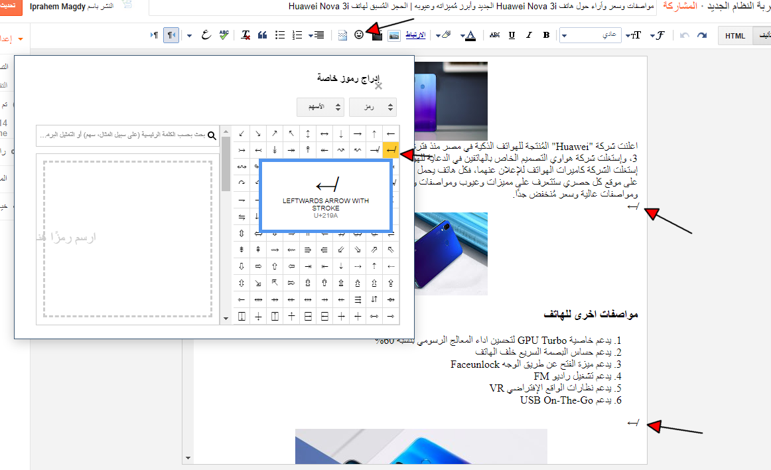This screenshot has height=470, width=771.
Task: Click the search magnifier in symbol dialog
Action: click(212, 135)
